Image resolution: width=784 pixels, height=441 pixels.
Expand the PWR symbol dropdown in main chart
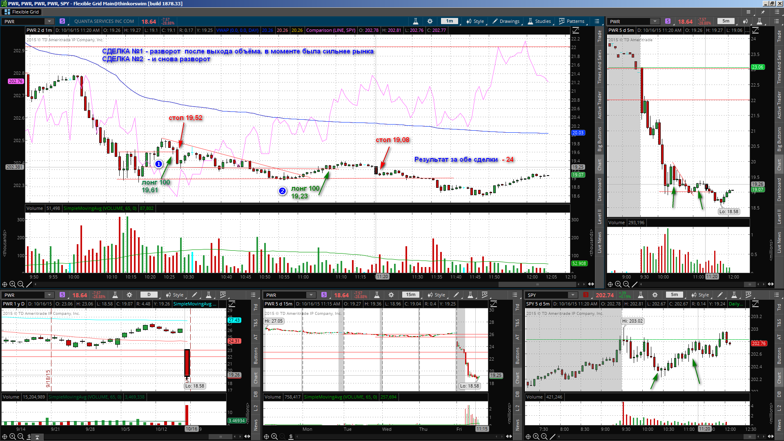coord(49,21)
